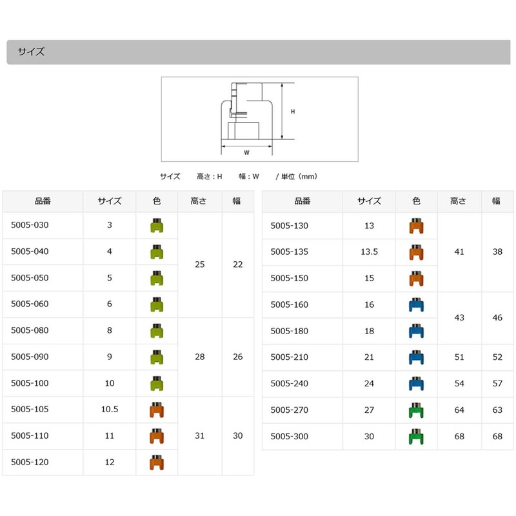Click the bright green clip icon for 5005-270
The width and height of the screenshot is (516, 516).
coord(416,410)
